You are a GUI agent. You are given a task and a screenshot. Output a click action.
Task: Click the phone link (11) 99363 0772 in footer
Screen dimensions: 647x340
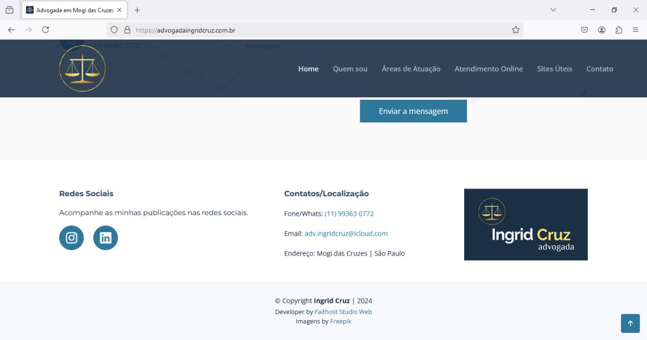[x=349, y=214]
